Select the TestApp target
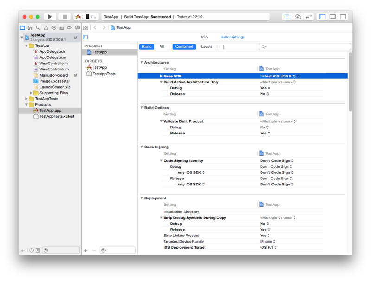 (99, 67)
